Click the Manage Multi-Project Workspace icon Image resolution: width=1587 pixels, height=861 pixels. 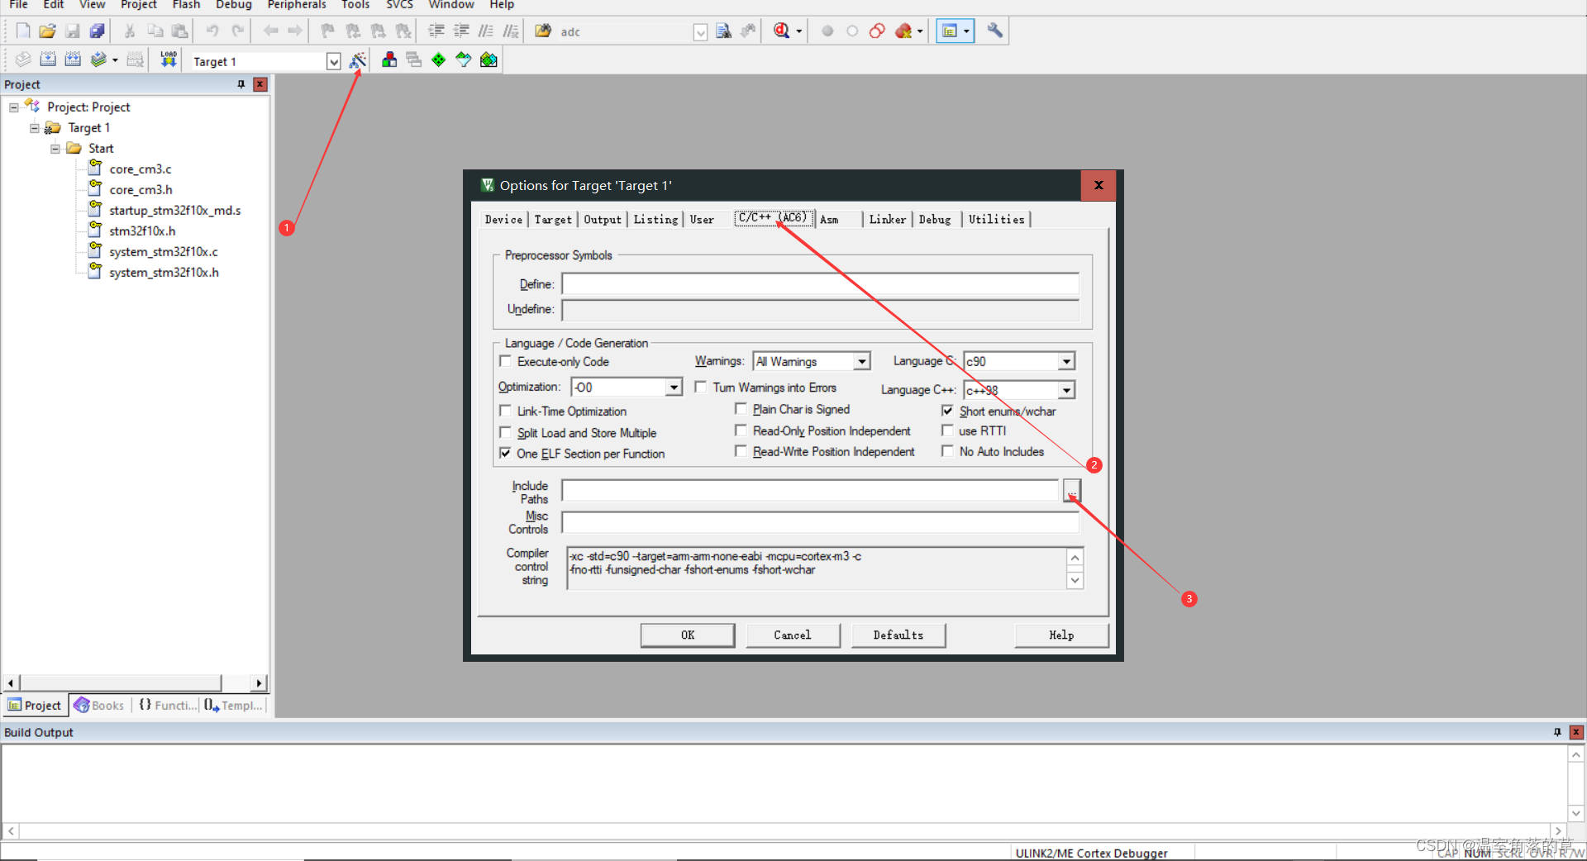(414, 59)
